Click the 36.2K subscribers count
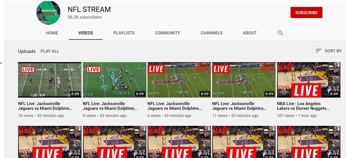The height and width of the screenshot is (158, 346). pyautogui.click(x=85, y=17)
